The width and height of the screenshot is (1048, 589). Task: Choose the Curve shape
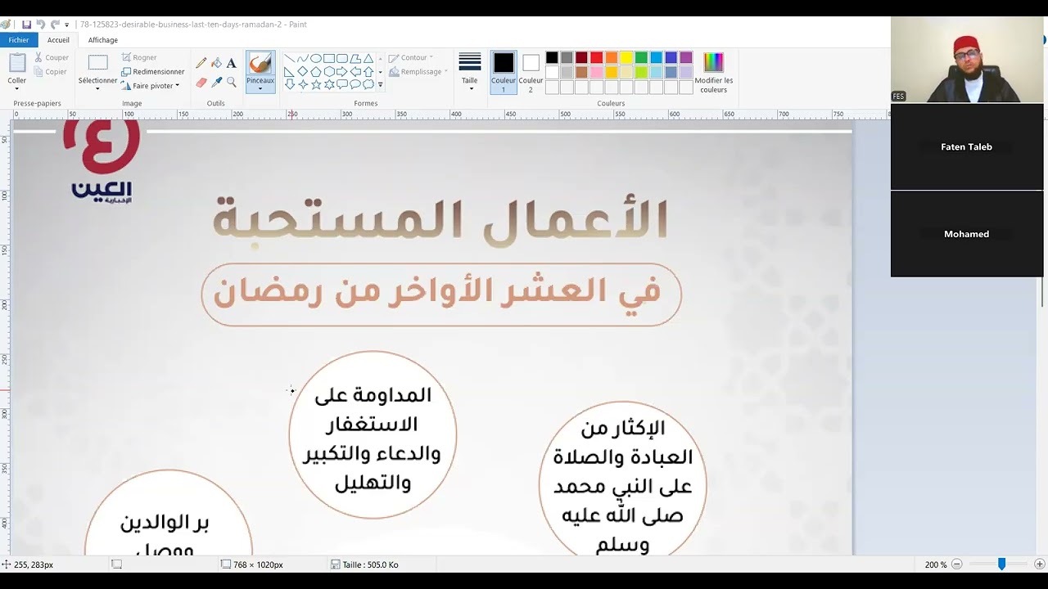tap(302, 59)
